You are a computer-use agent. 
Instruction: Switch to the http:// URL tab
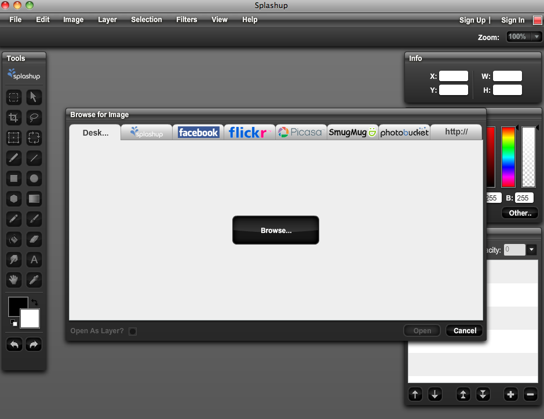coord(456,132)
